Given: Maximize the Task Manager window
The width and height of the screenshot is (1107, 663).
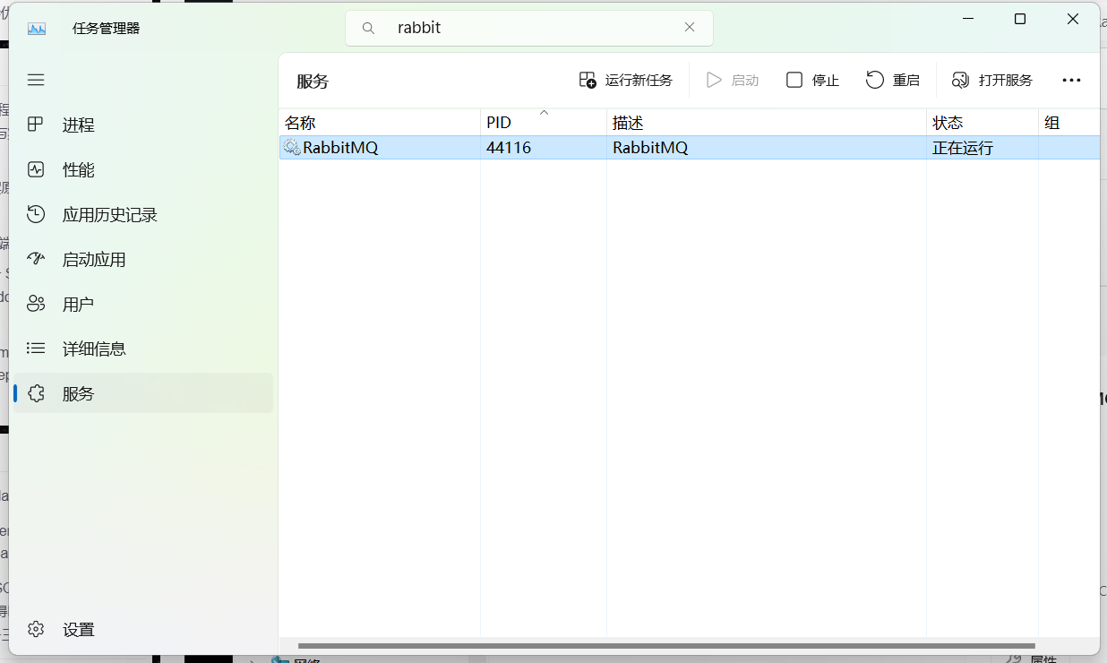Looking at the screenshot, I should coord(1020,19).
